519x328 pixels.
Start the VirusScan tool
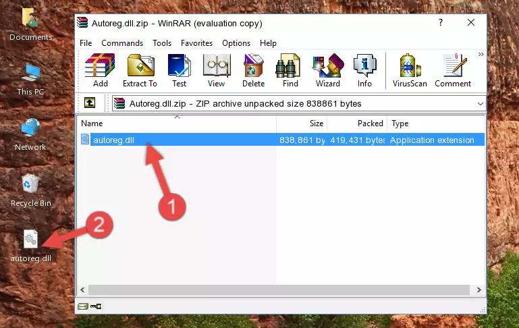pyautogui.click(x=410, y=70)
